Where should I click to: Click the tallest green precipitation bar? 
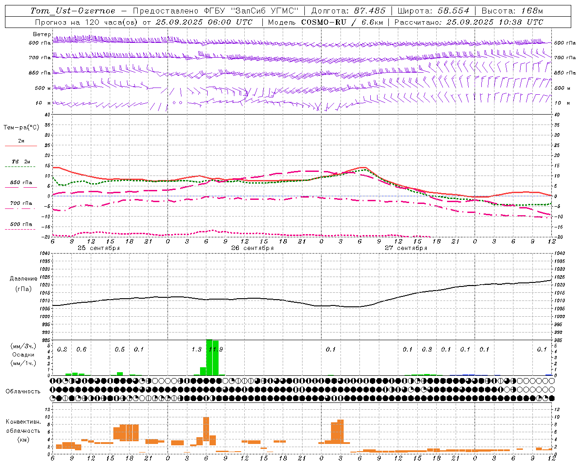pos(209,357)
